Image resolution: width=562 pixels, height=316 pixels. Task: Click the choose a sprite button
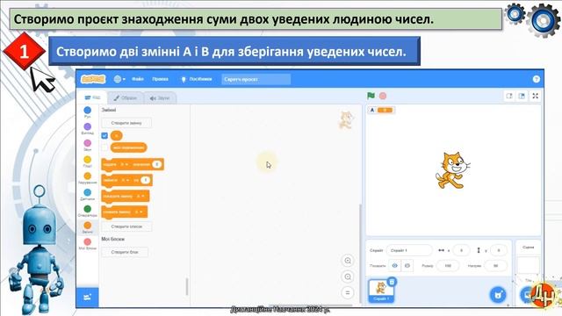point(498,295)
